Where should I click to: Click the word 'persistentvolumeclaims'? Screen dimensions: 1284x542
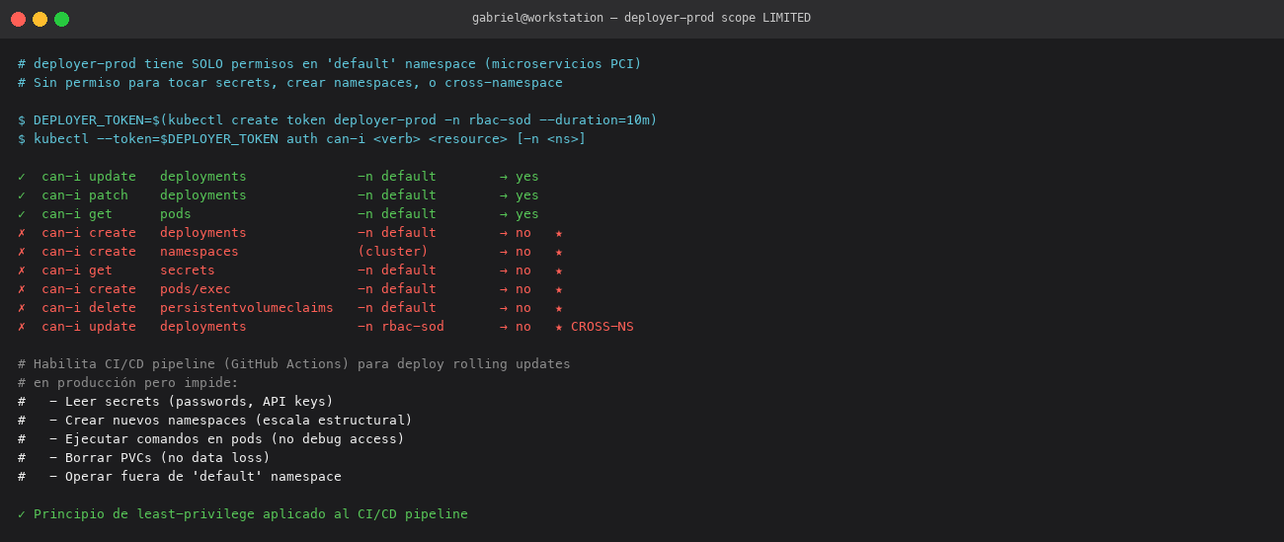click(247, 308)
